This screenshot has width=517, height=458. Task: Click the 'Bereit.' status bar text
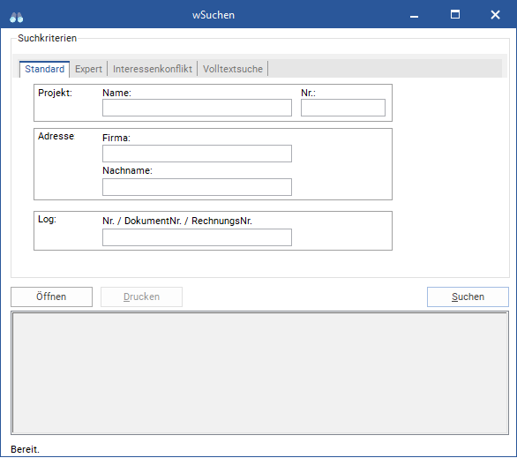[25, 449]
